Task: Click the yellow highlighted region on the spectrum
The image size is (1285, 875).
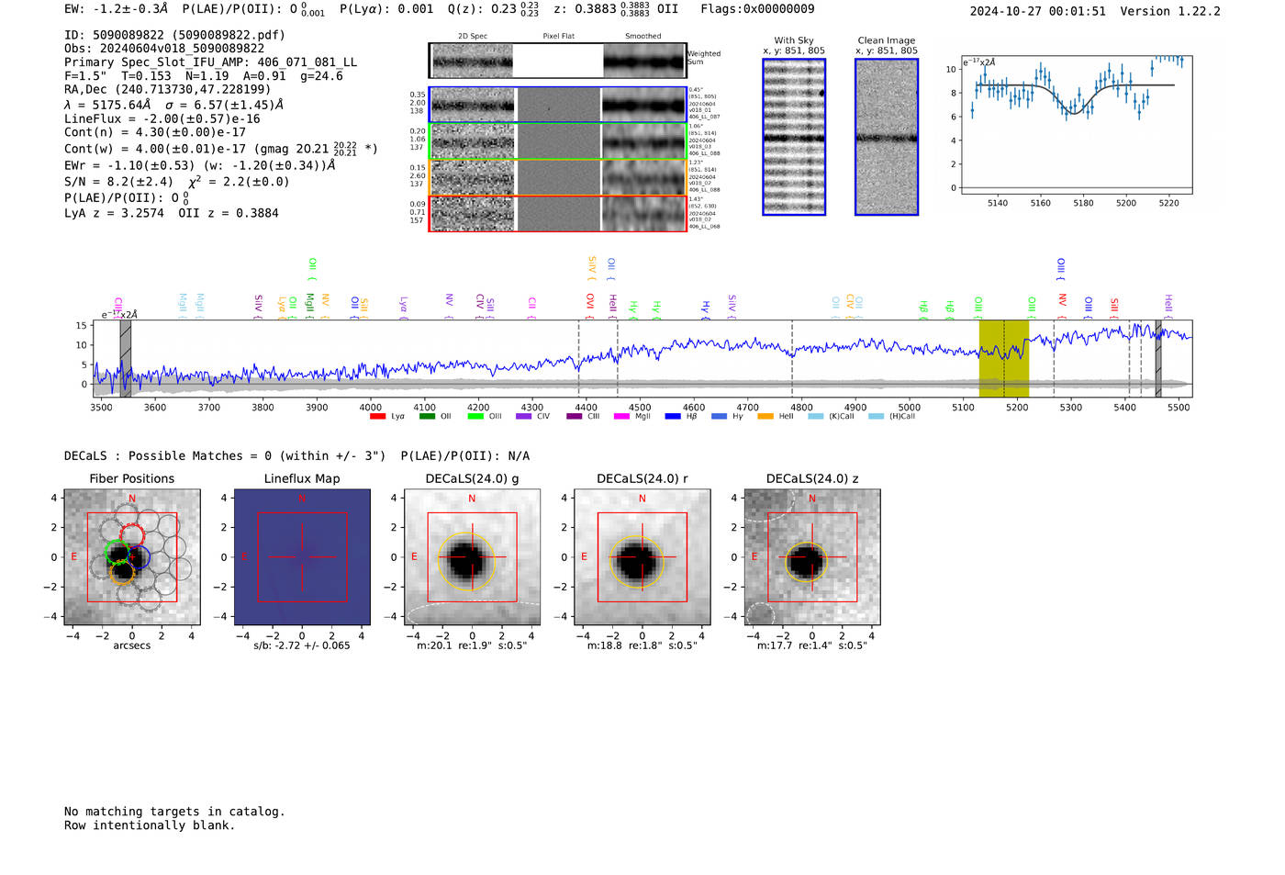Action: [1004, 358]
